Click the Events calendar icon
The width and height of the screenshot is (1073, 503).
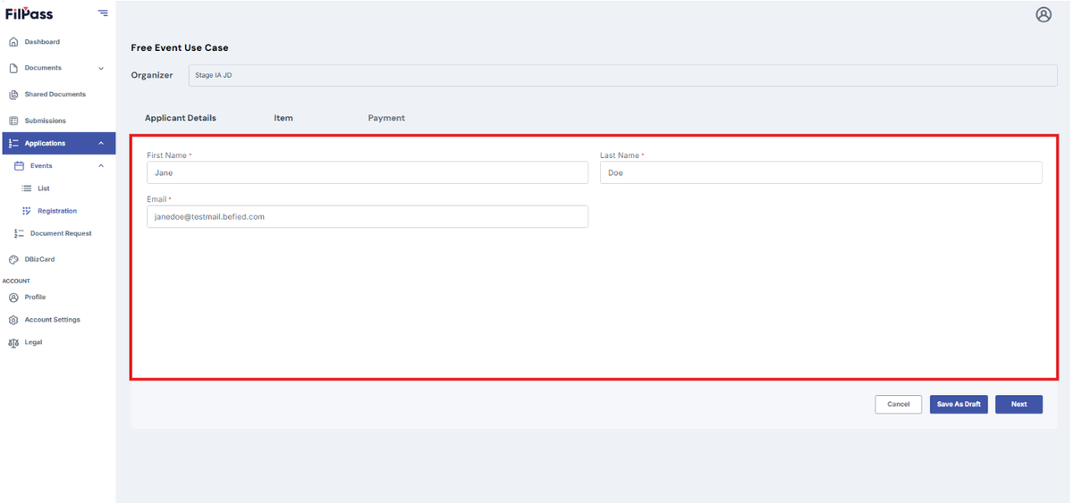click(x=19, y=166)
